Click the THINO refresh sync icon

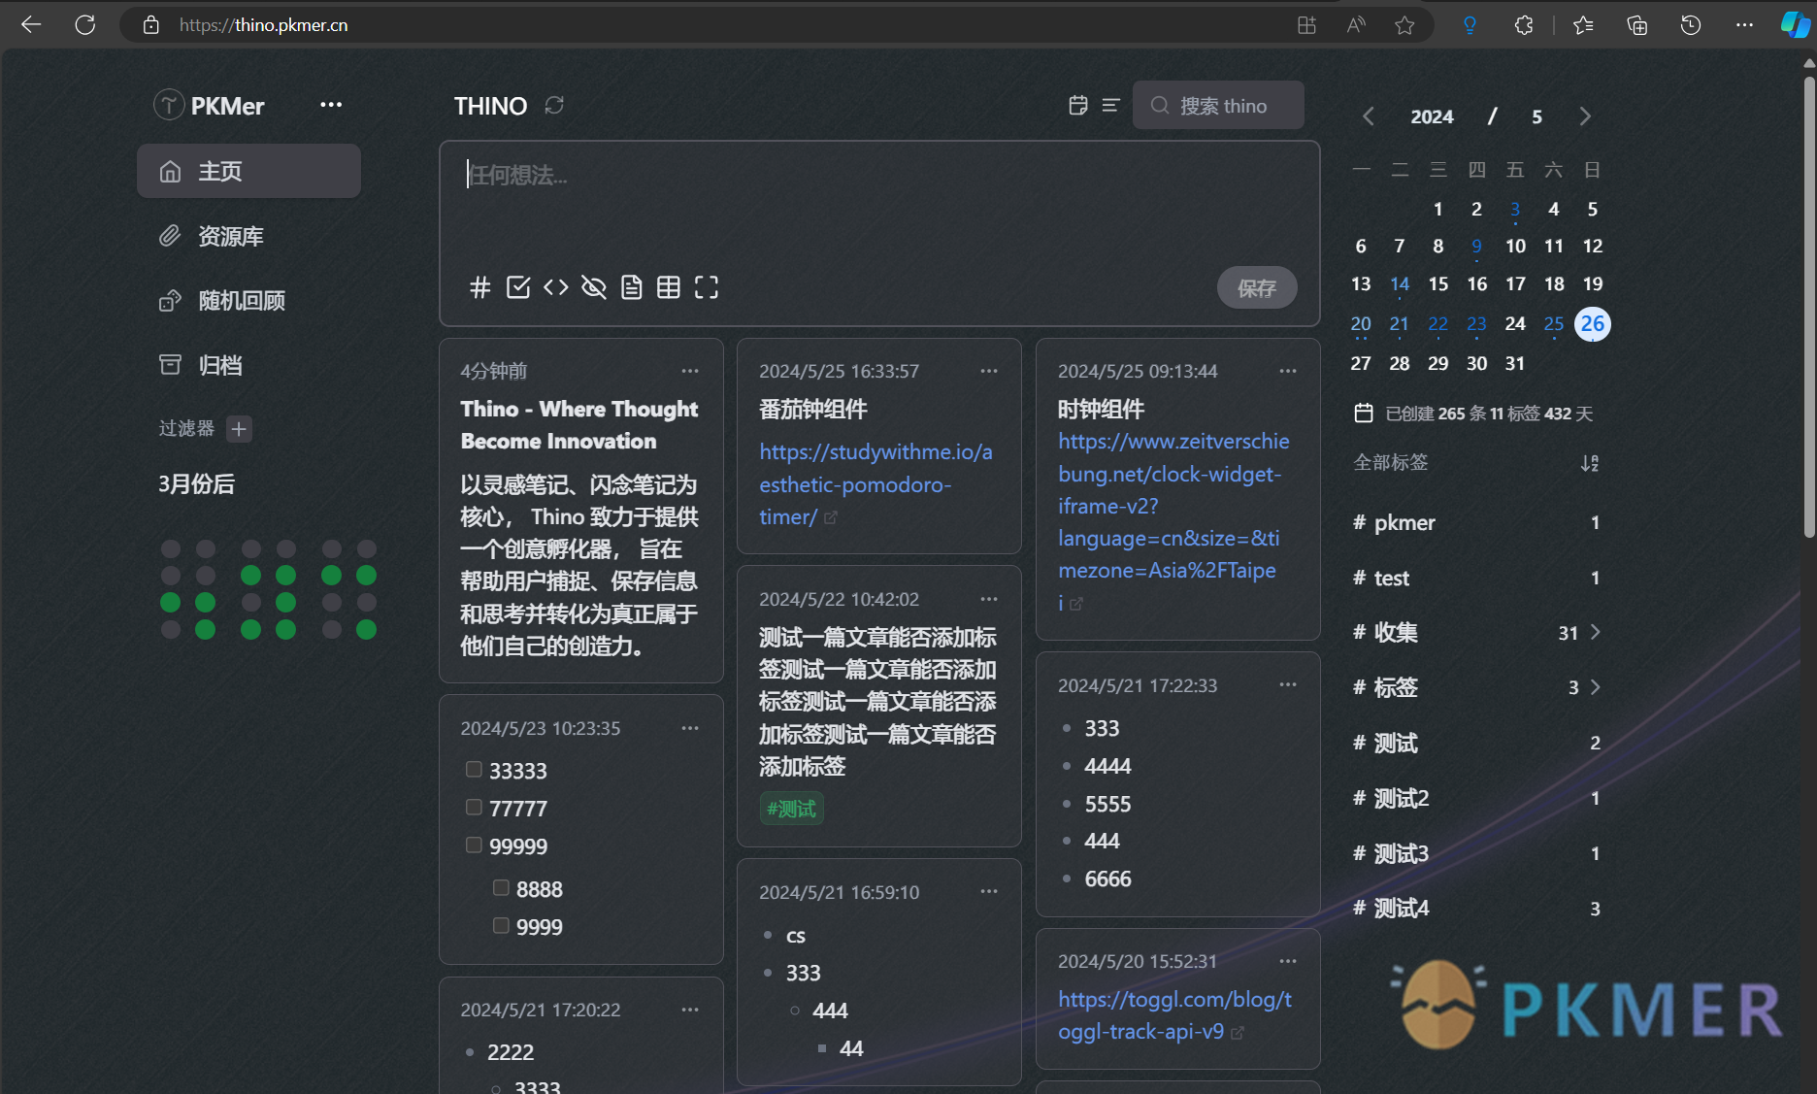point(554,105)
